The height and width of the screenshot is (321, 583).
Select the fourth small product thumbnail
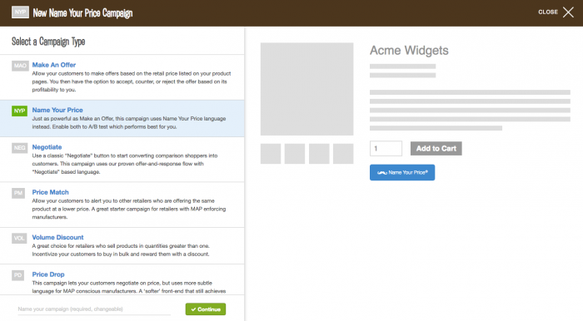coord(343,154)
